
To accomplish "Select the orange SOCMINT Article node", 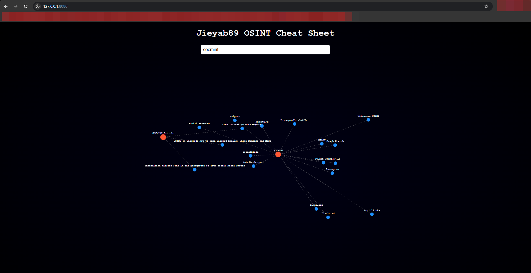I will (x=163, y=137).
